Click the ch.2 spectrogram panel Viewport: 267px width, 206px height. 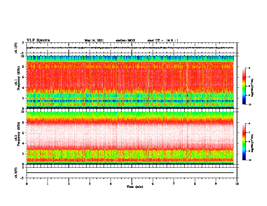click(130, 138)
